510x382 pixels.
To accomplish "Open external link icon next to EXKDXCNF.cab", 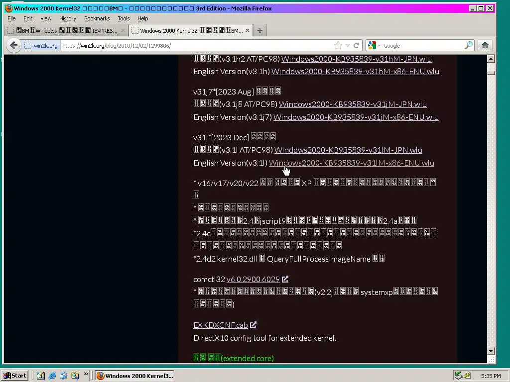I will coord(254,325).
